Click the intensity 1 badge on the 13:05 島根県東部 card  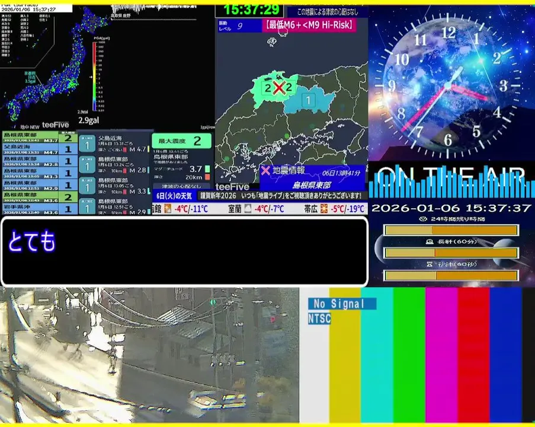87,186
